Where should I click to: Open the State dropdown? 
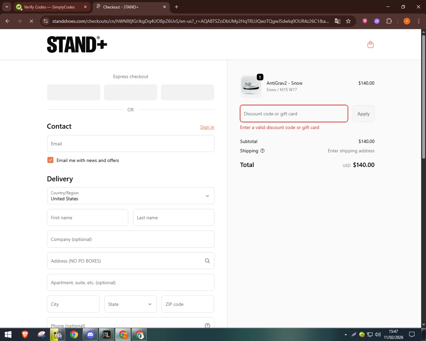pyautogui.click(x=130, y=304)
